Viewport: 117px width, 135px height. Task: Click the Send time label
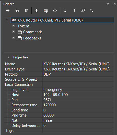pos(20,110)
